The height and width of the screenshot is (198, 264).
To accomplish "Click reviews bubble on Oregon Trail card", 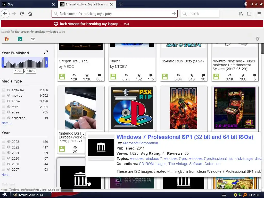I will click(100, 75).
